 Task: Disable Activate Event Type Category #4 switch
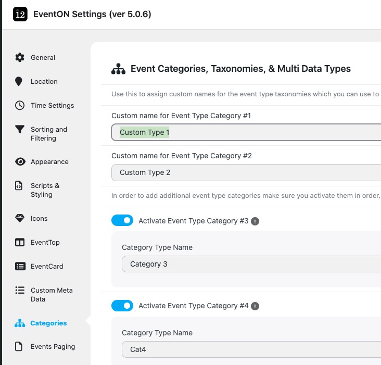coord(122,306)
